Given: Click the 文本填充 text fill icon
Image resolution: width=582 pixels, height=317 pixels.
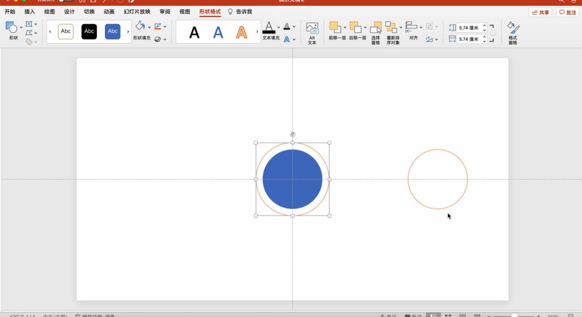Looking at the screenshot, I should [x=269, y=28].
